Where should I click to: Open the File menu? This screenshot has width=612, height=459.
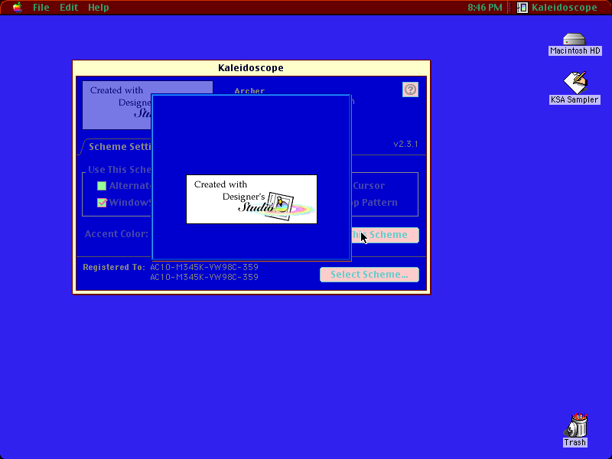tap(41, 8)
